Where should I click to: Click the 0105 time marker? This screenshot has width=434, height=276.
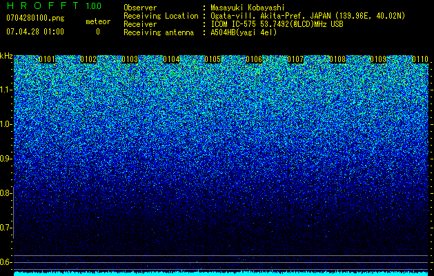[213, 59]
